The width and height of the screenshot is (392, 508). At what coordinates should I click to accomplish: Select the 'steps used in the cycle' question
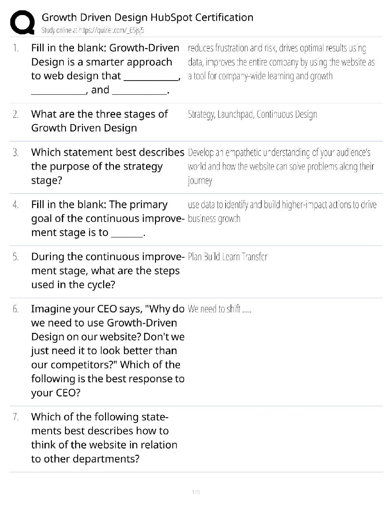click(107, 271)
